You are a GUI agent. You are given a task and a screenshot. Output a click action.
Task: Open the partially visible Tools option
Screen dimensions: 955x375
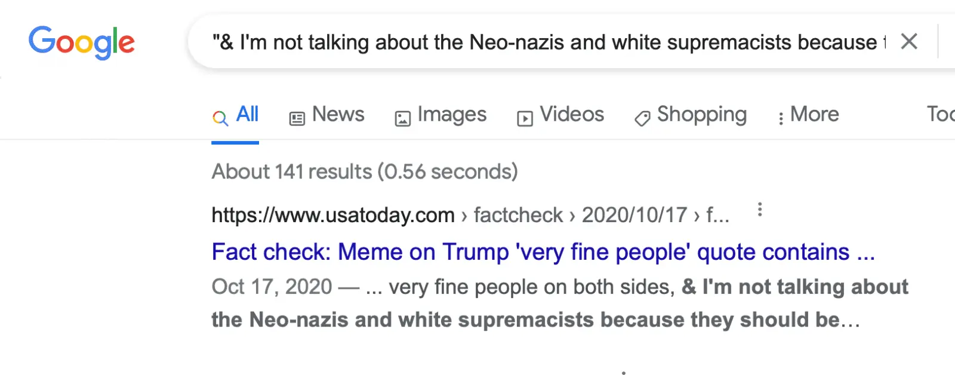pos(940,113)
